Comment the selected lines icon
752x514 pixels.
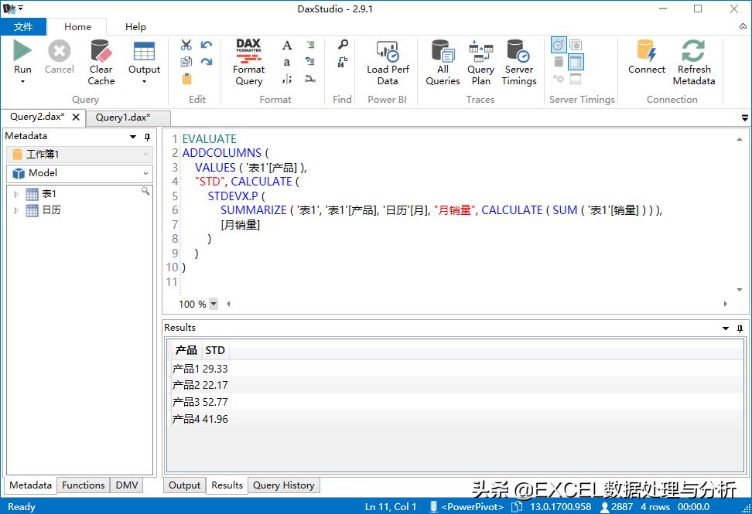[310, 45]
